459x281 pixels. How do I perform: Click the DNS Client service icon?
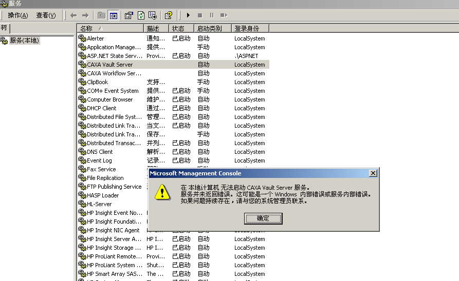click(82, 152)
